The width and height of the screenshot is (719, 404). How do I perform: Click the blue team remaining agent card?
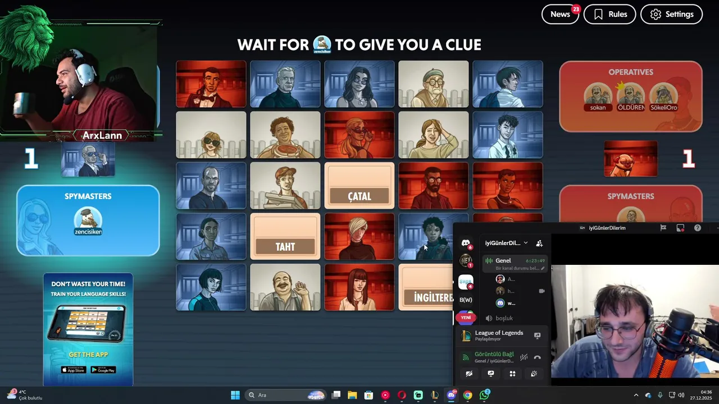pyautogui.click(x=88, y=159)
